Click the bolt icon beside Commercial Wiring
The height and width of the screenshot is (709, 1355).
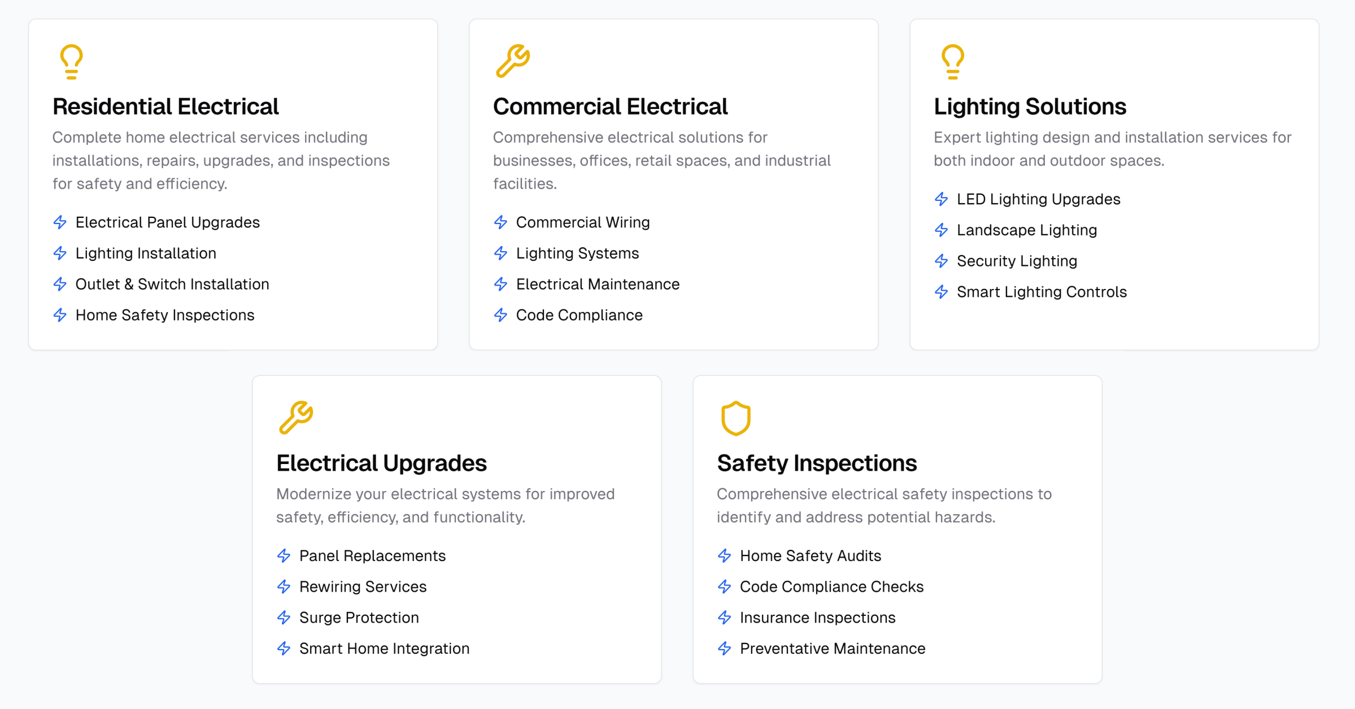pos(500,222)
